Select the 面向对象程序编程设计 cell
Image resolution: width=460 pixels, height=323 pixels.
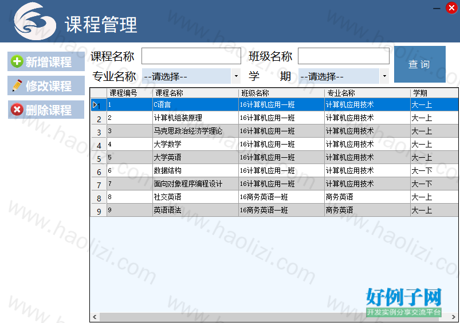(x=196, y=184)
